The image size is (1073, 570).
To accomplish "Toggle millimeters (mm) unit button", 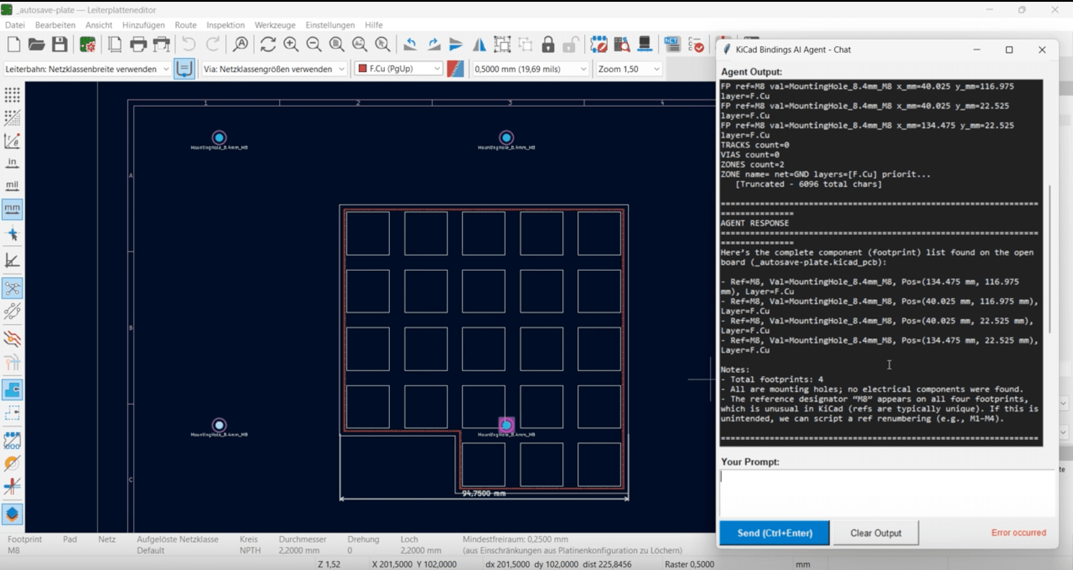I will click(x=12, y=208).
